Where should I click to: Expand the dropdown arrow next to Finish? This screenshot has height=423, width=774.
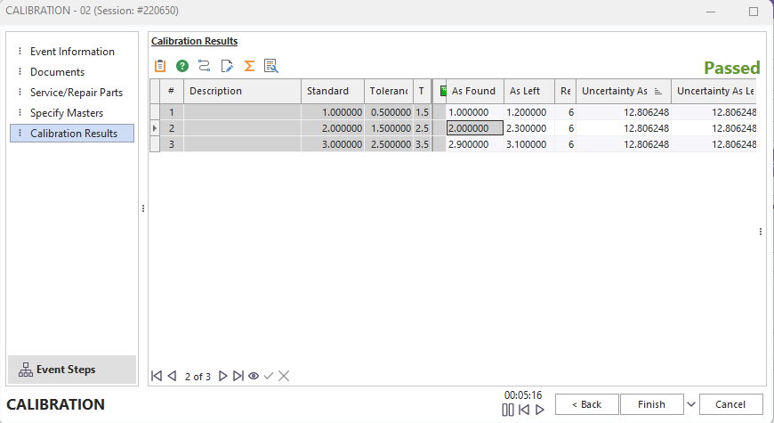[691, 404]
